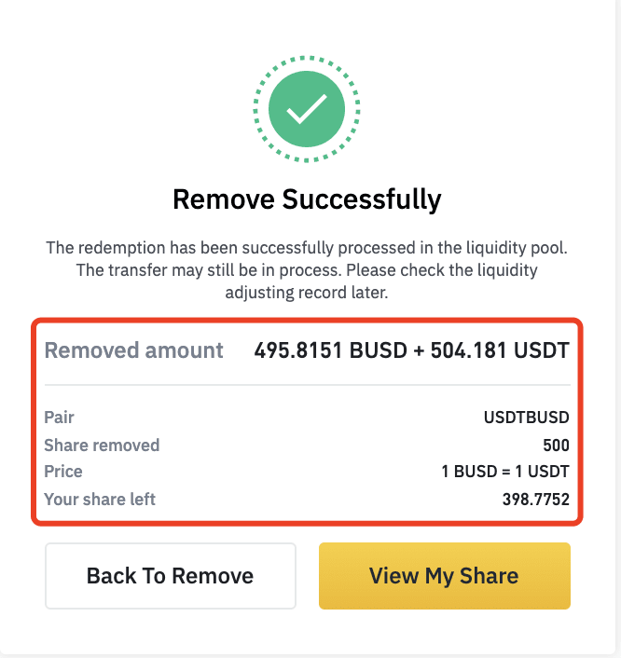Click the Share removed value 500

[x=557, y=446]
